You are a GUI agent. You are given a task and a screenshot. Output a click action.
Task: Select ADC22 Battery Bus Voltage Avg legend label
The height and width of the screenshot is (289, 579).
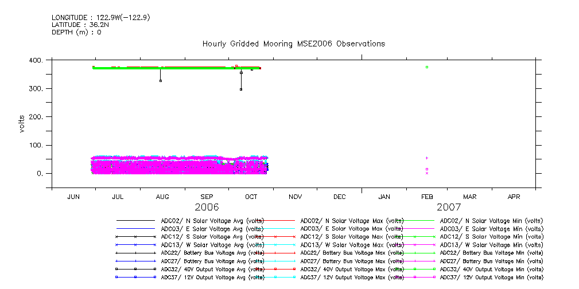212,253
